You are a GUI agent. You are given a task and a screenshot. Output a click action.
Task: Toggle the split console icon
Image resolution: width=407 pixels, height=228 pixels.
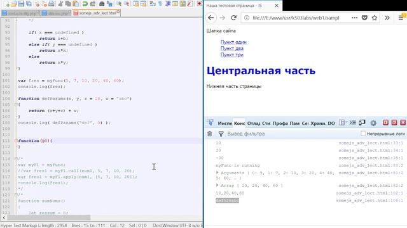352,123
